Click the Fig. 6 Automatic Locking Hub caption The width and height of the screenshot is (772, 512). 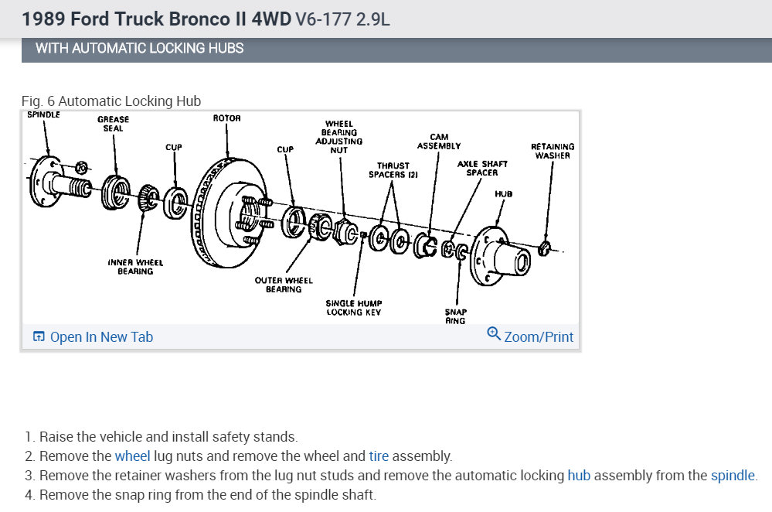pyautogui.click(x=111, y=101)
